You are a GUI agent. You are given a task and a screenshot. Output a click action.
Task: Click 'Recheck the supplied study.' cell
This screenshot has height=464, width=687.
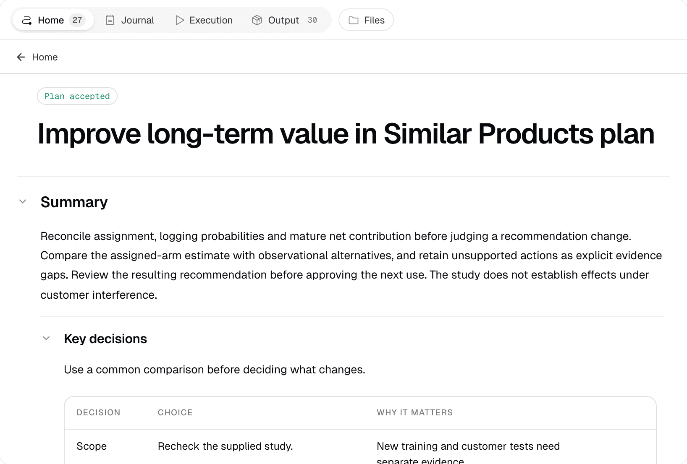(226, 446)
